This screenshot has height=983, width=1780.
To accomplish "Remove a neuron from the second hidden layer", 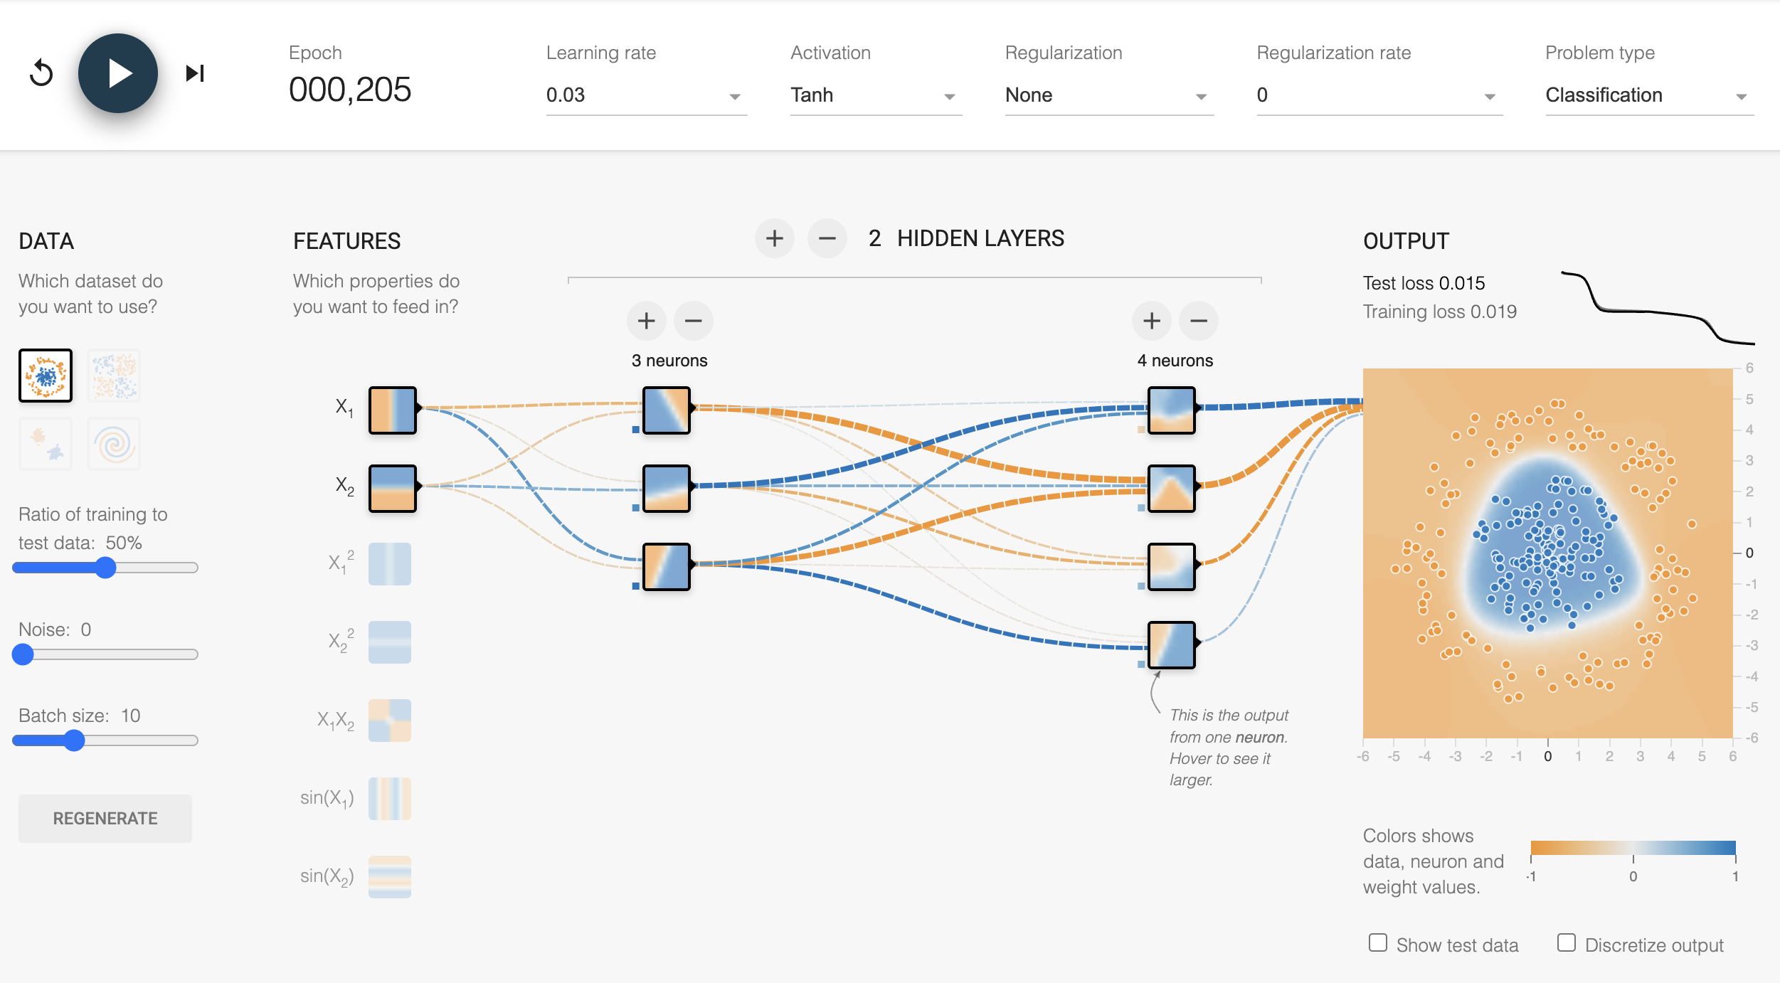I will [1198, 321].
